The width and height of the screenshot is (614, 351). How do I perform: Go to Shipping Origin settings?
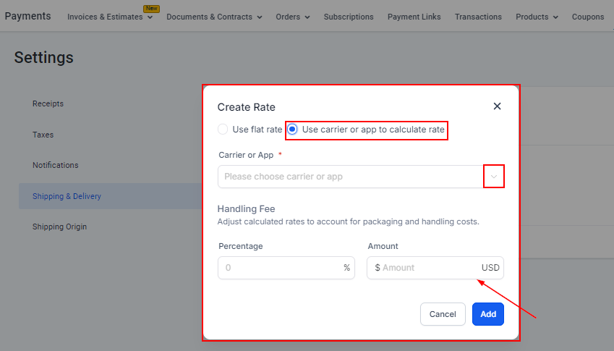(x=59, y=227)
